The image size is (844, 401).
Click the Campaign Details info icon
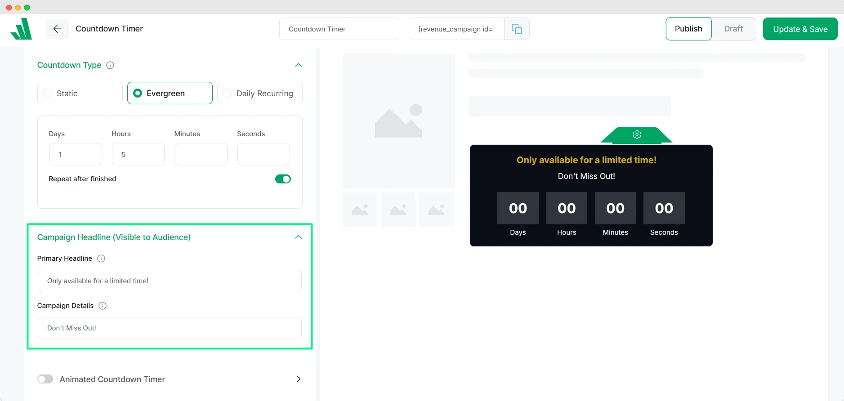click(103, 306)
